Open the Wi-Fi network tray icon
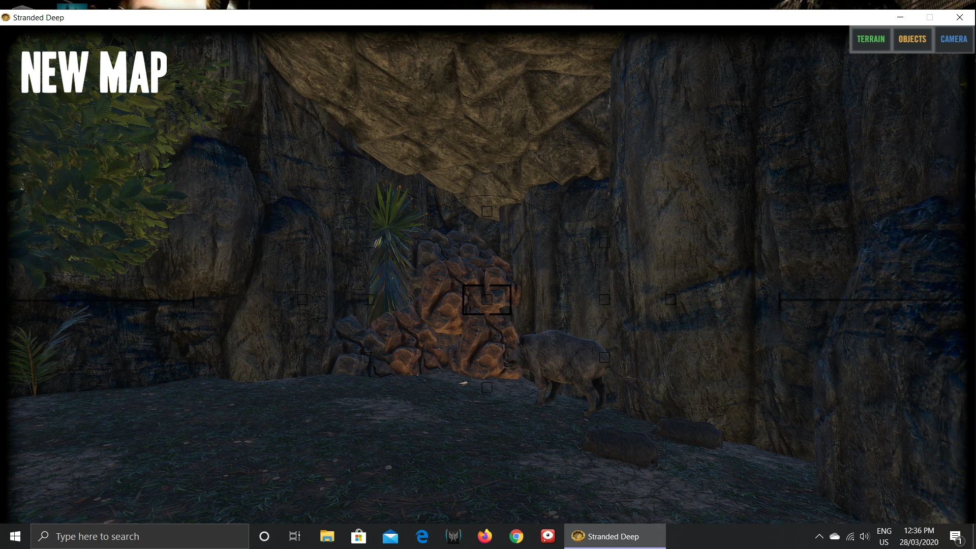Screen dimensions: 976x549 tap(850, 536)
